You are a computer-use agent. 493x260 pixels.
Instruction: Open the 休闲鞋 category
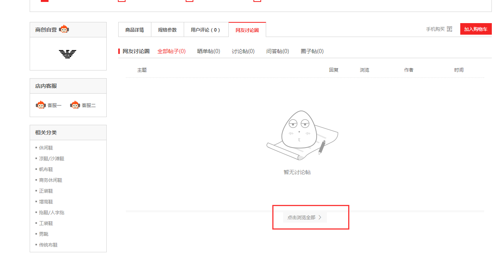tap(46, 148)
